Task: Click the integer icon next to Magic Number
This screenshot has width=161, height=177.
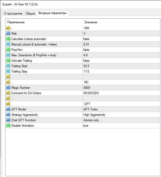Action: pyautogui.click(x=8, y=88)
